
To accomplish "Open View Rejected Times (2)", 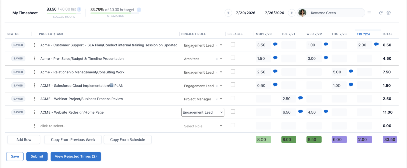I will (x=76, y=156).
